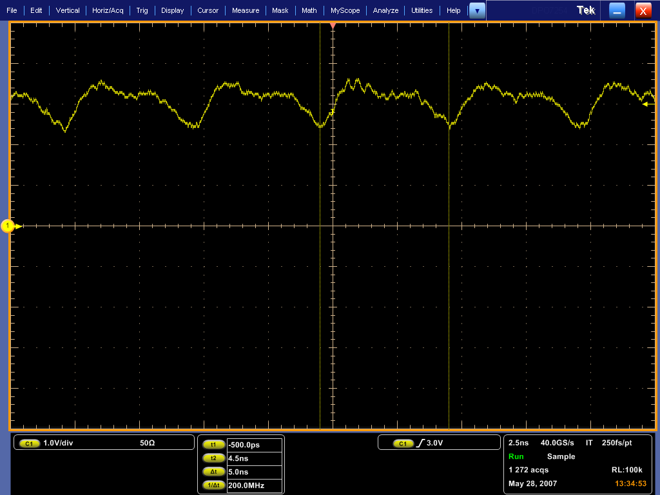Click the first vertical cursor line
660x495 pixels.
[320, 226]
